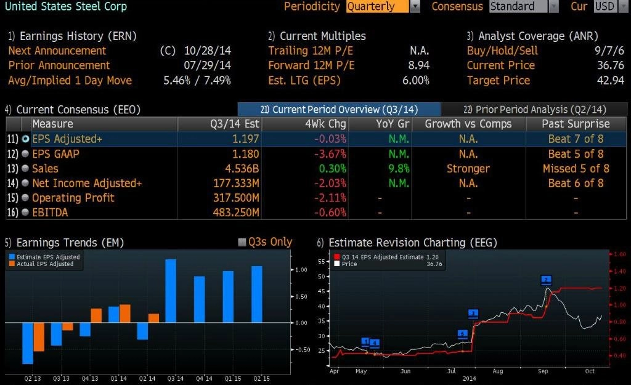Select the Operating Profit radio button
Image resolution: width=631 pixels, height=385 pixels.
[x=25, y=198]
